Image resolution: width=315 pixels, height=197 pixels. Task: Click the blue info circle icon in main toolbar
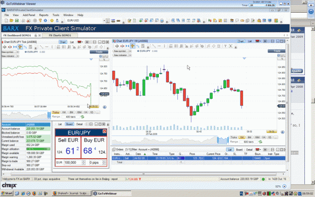coord(45,21)
